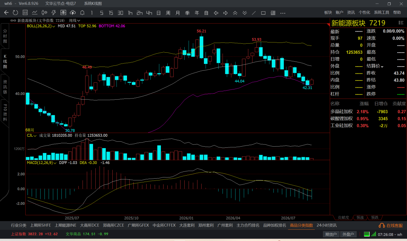407x241 pixels.
Task: Switch to 5-minute period
Action: pos(101,13)
